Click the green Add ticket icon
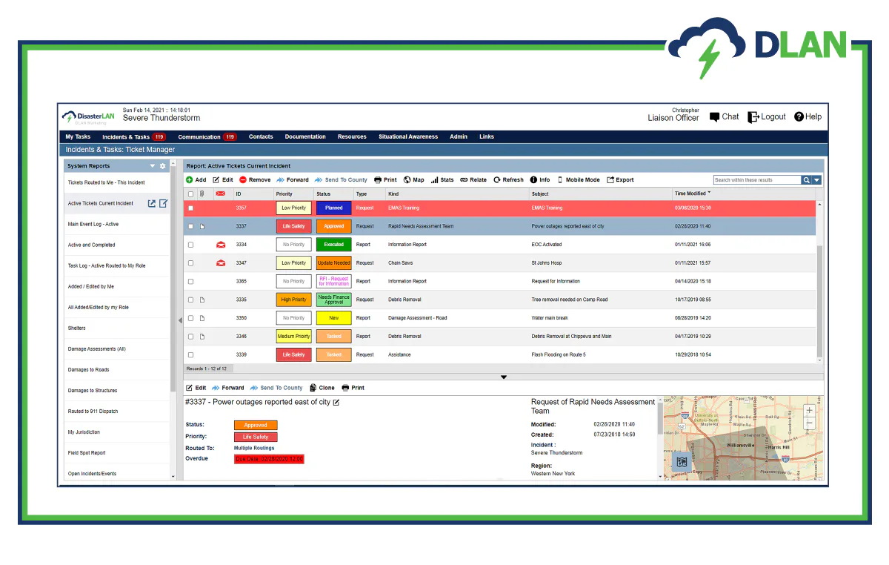 pos(190,179)
